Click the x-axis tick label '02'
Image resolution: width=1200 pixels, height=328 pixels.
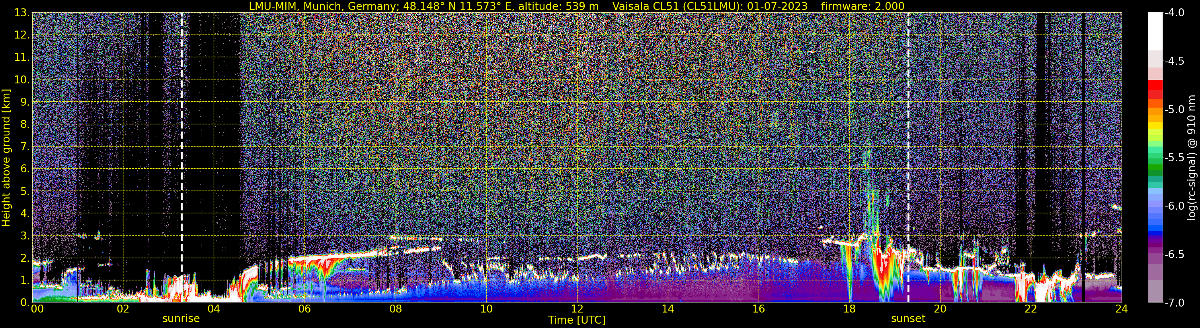point(123,309)
